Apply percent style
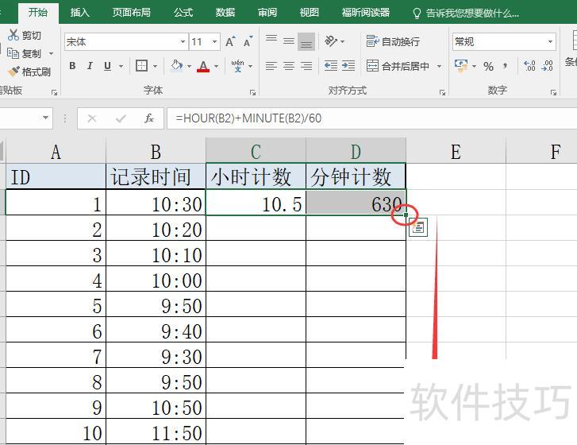 tap(488, 66)
